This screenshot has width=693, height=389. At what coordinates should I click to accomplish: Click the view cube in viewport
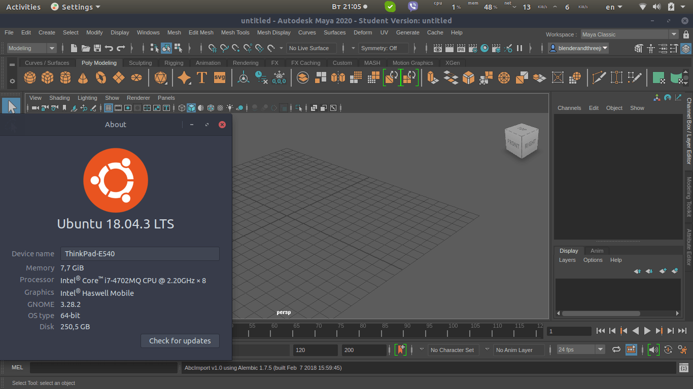(x=522, y=141)
